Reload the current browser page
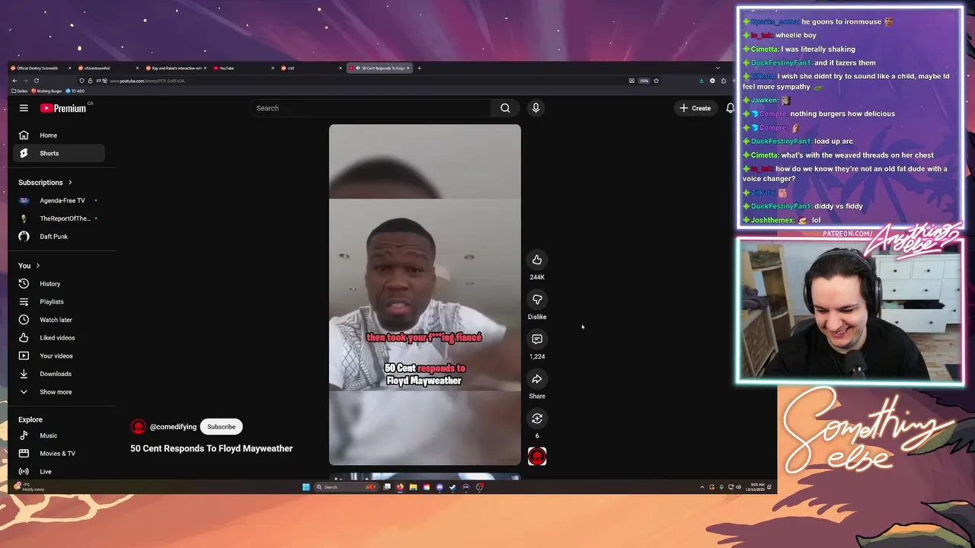Viewport: 975px width, 548px height. [x=36, y=81]
